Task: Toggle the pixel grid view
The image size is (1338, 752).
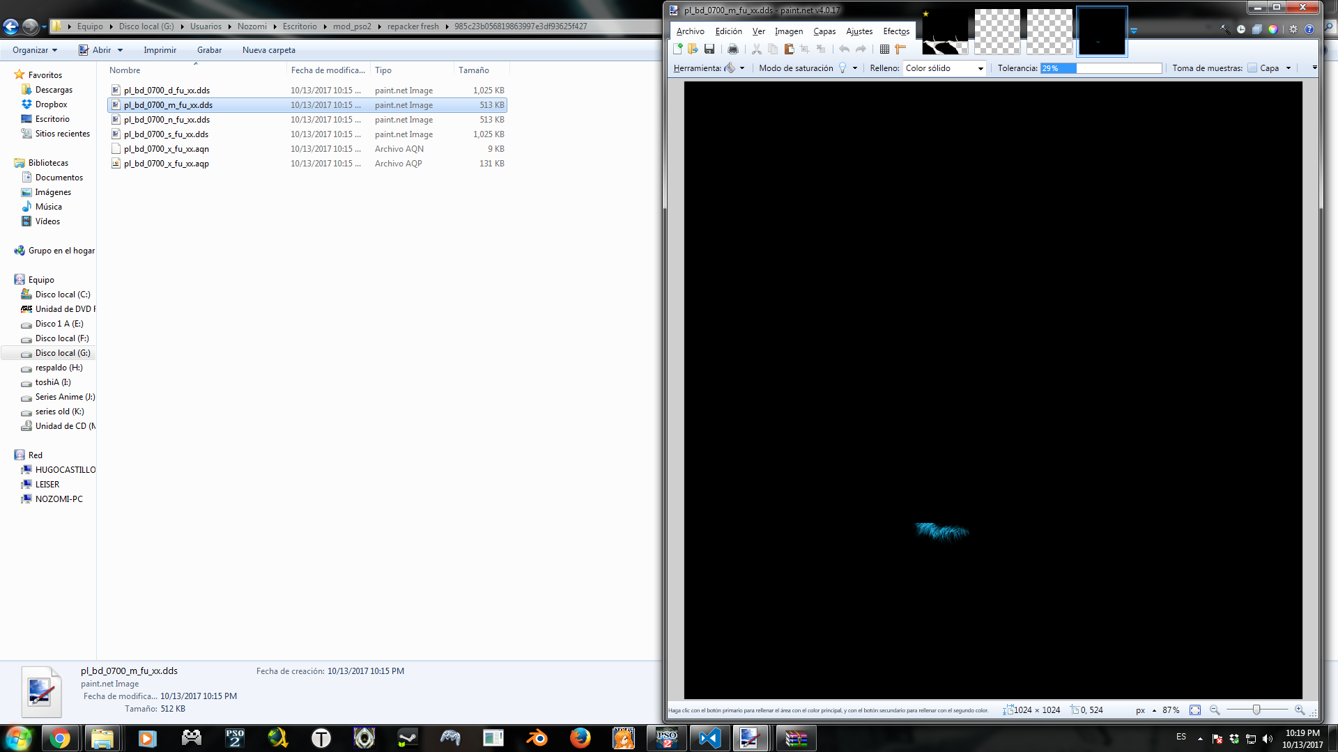Action: [884, 49]
